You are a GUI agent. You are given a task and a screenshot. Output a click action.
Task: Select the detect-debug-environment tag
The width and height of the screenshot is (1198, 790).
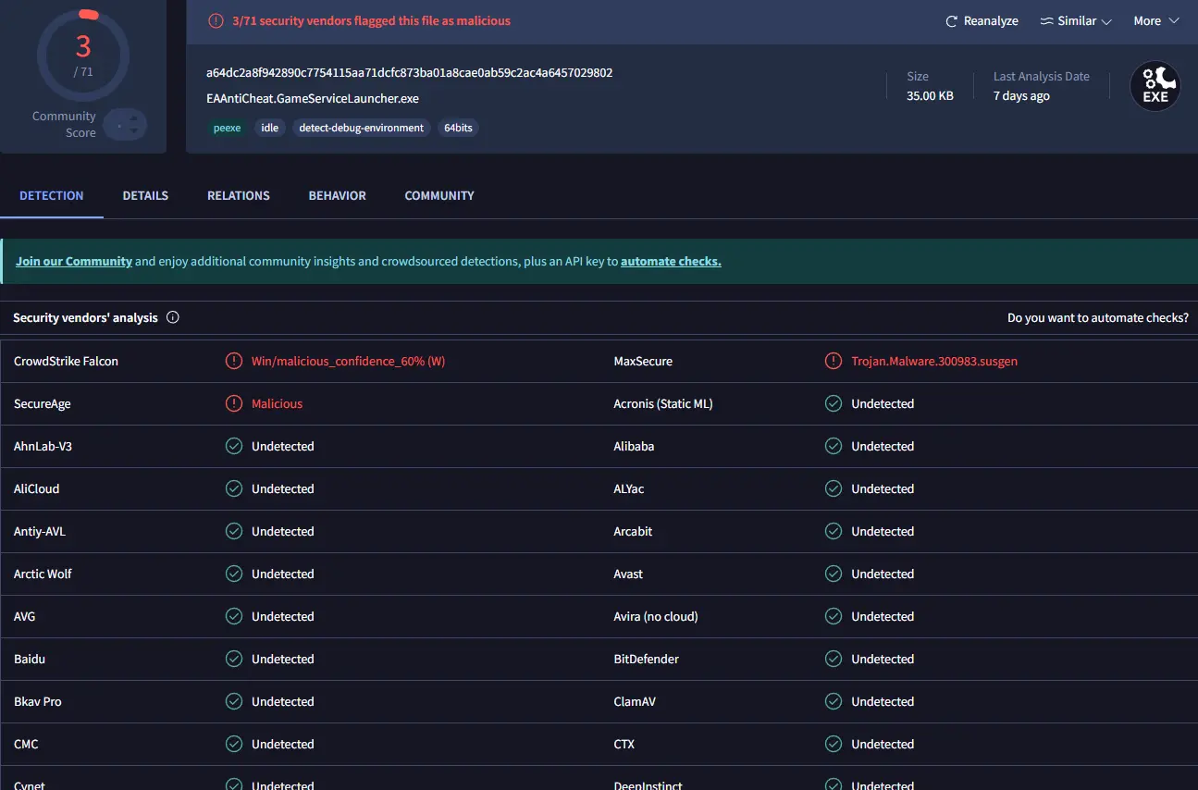click(x=362, y=128)
